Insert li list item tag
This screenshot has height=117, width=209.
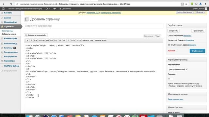(x=68, y=40)
